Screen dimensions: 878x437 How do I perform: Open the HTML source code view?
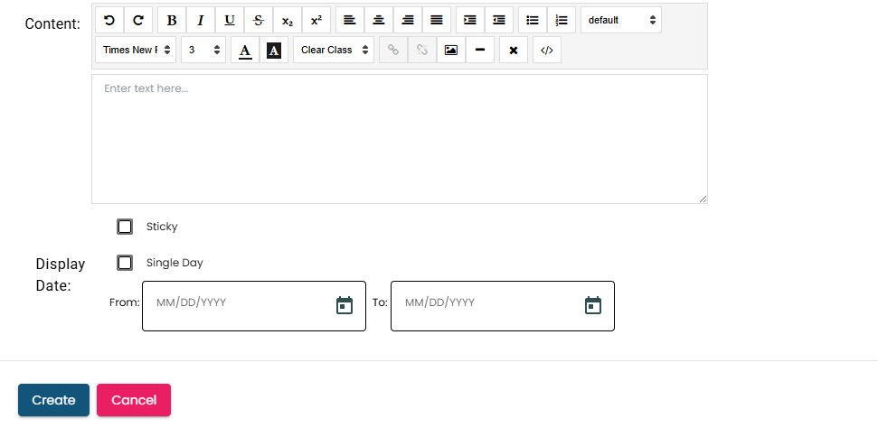pyautogui.click(x=546, y=50)
